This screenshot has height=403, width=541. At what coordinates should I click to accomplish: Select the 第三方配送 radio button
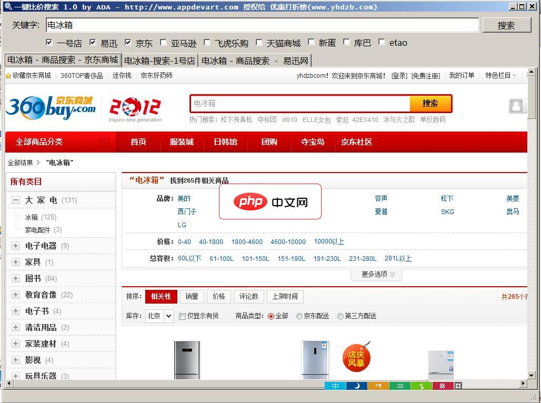[340, 316]
